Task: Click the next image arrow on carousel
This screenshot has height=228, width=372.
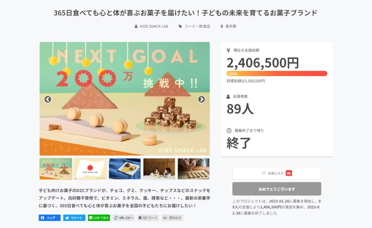Action: [x=201, y=99]
